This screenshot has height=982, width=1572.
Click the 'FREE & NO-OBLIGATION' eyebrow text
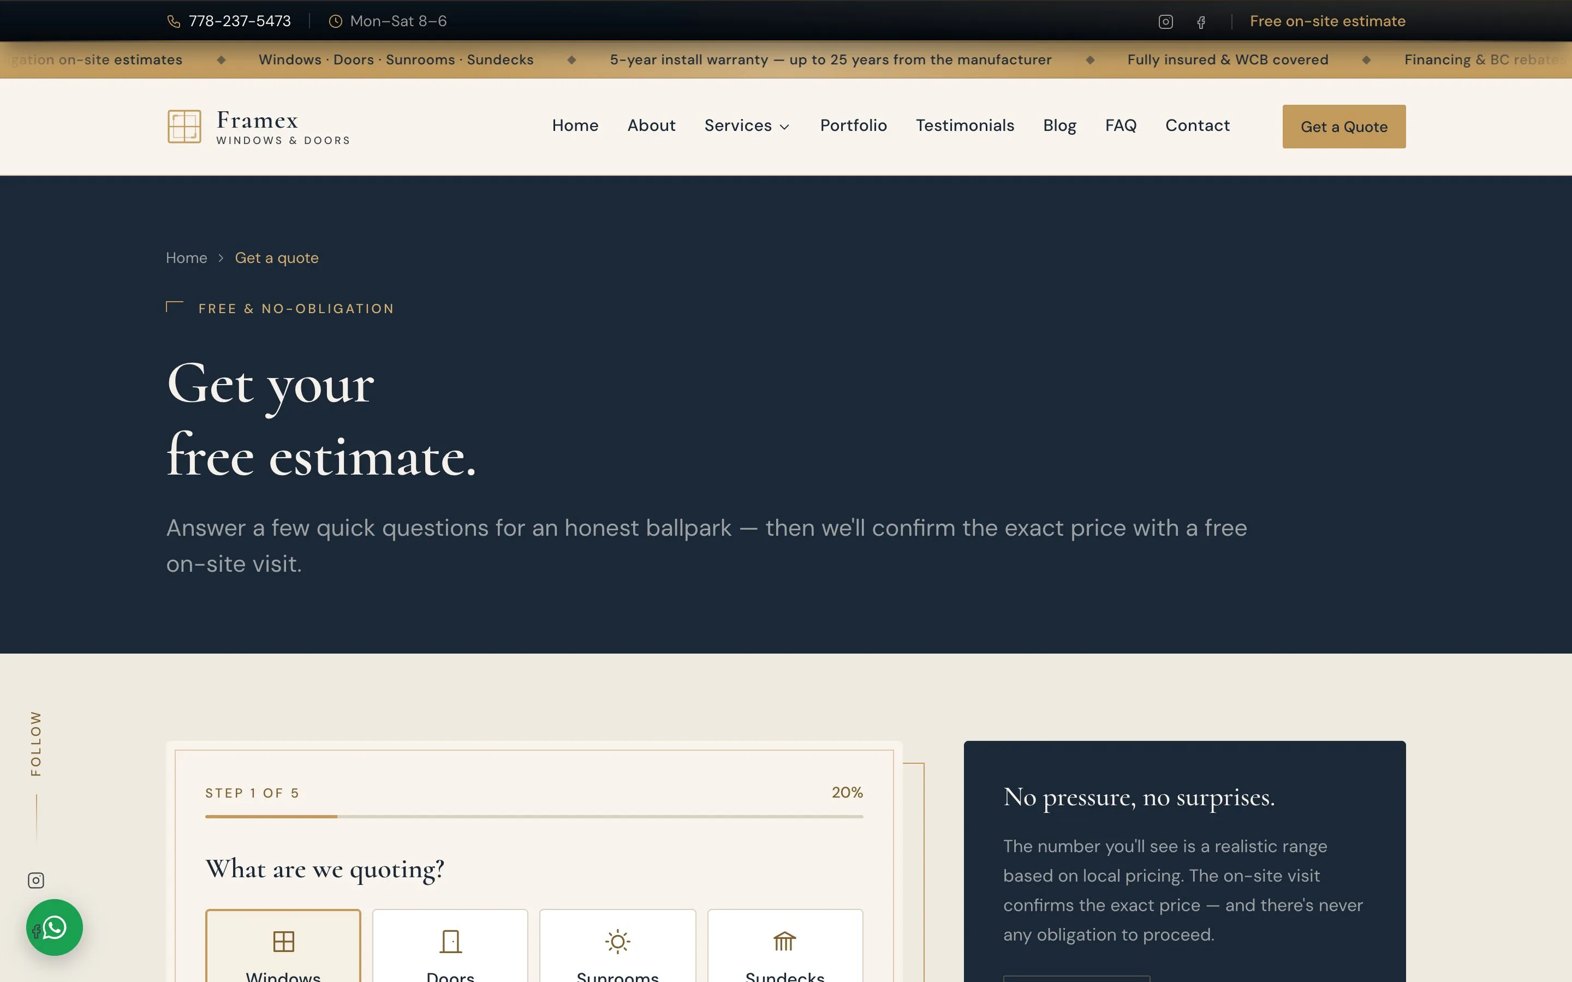(296, 308)
